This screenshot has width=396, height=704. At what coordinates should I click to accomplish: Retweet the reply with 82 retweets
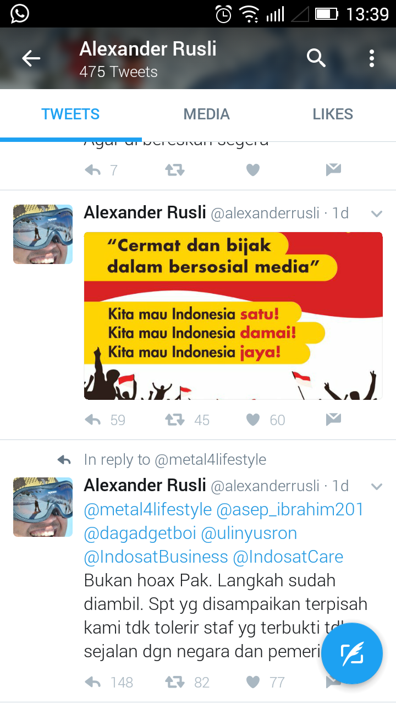click(175, 683)
